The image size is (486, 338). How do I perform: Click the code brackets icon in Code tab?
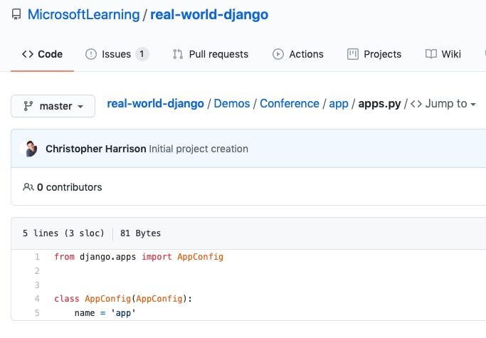(28, 54)
